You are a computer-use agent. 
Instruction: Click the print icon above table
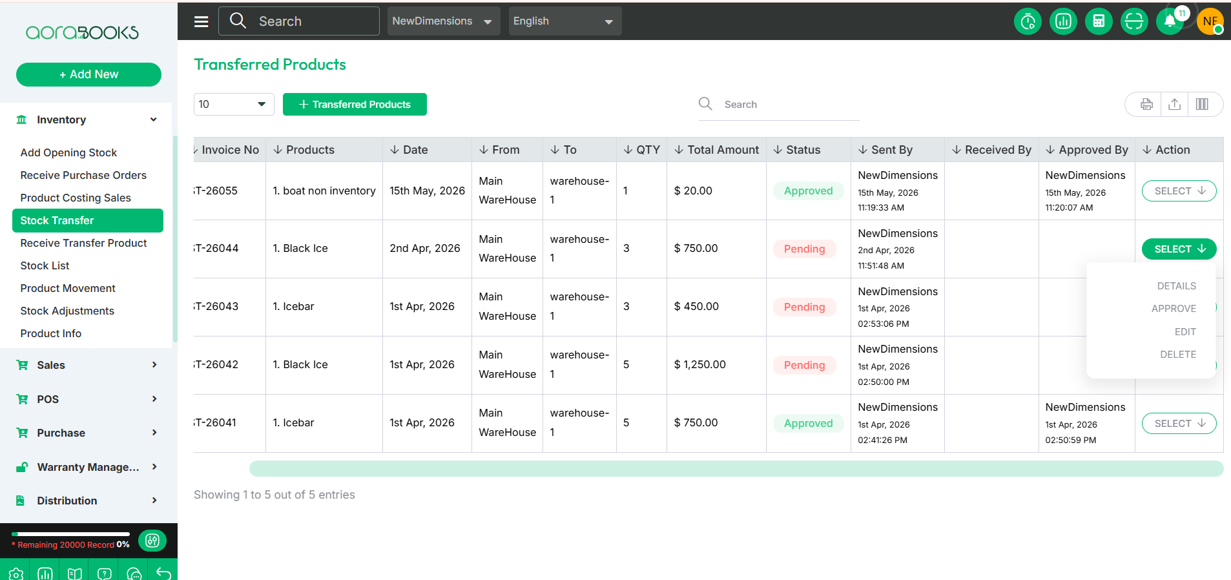(1146, 104)
